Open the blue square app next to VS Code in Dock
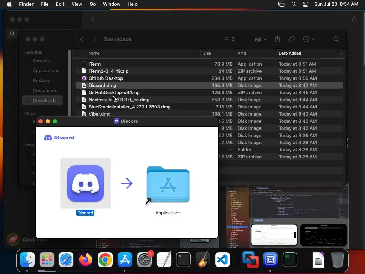The image size is (365, 274). (x=270, y=260)
